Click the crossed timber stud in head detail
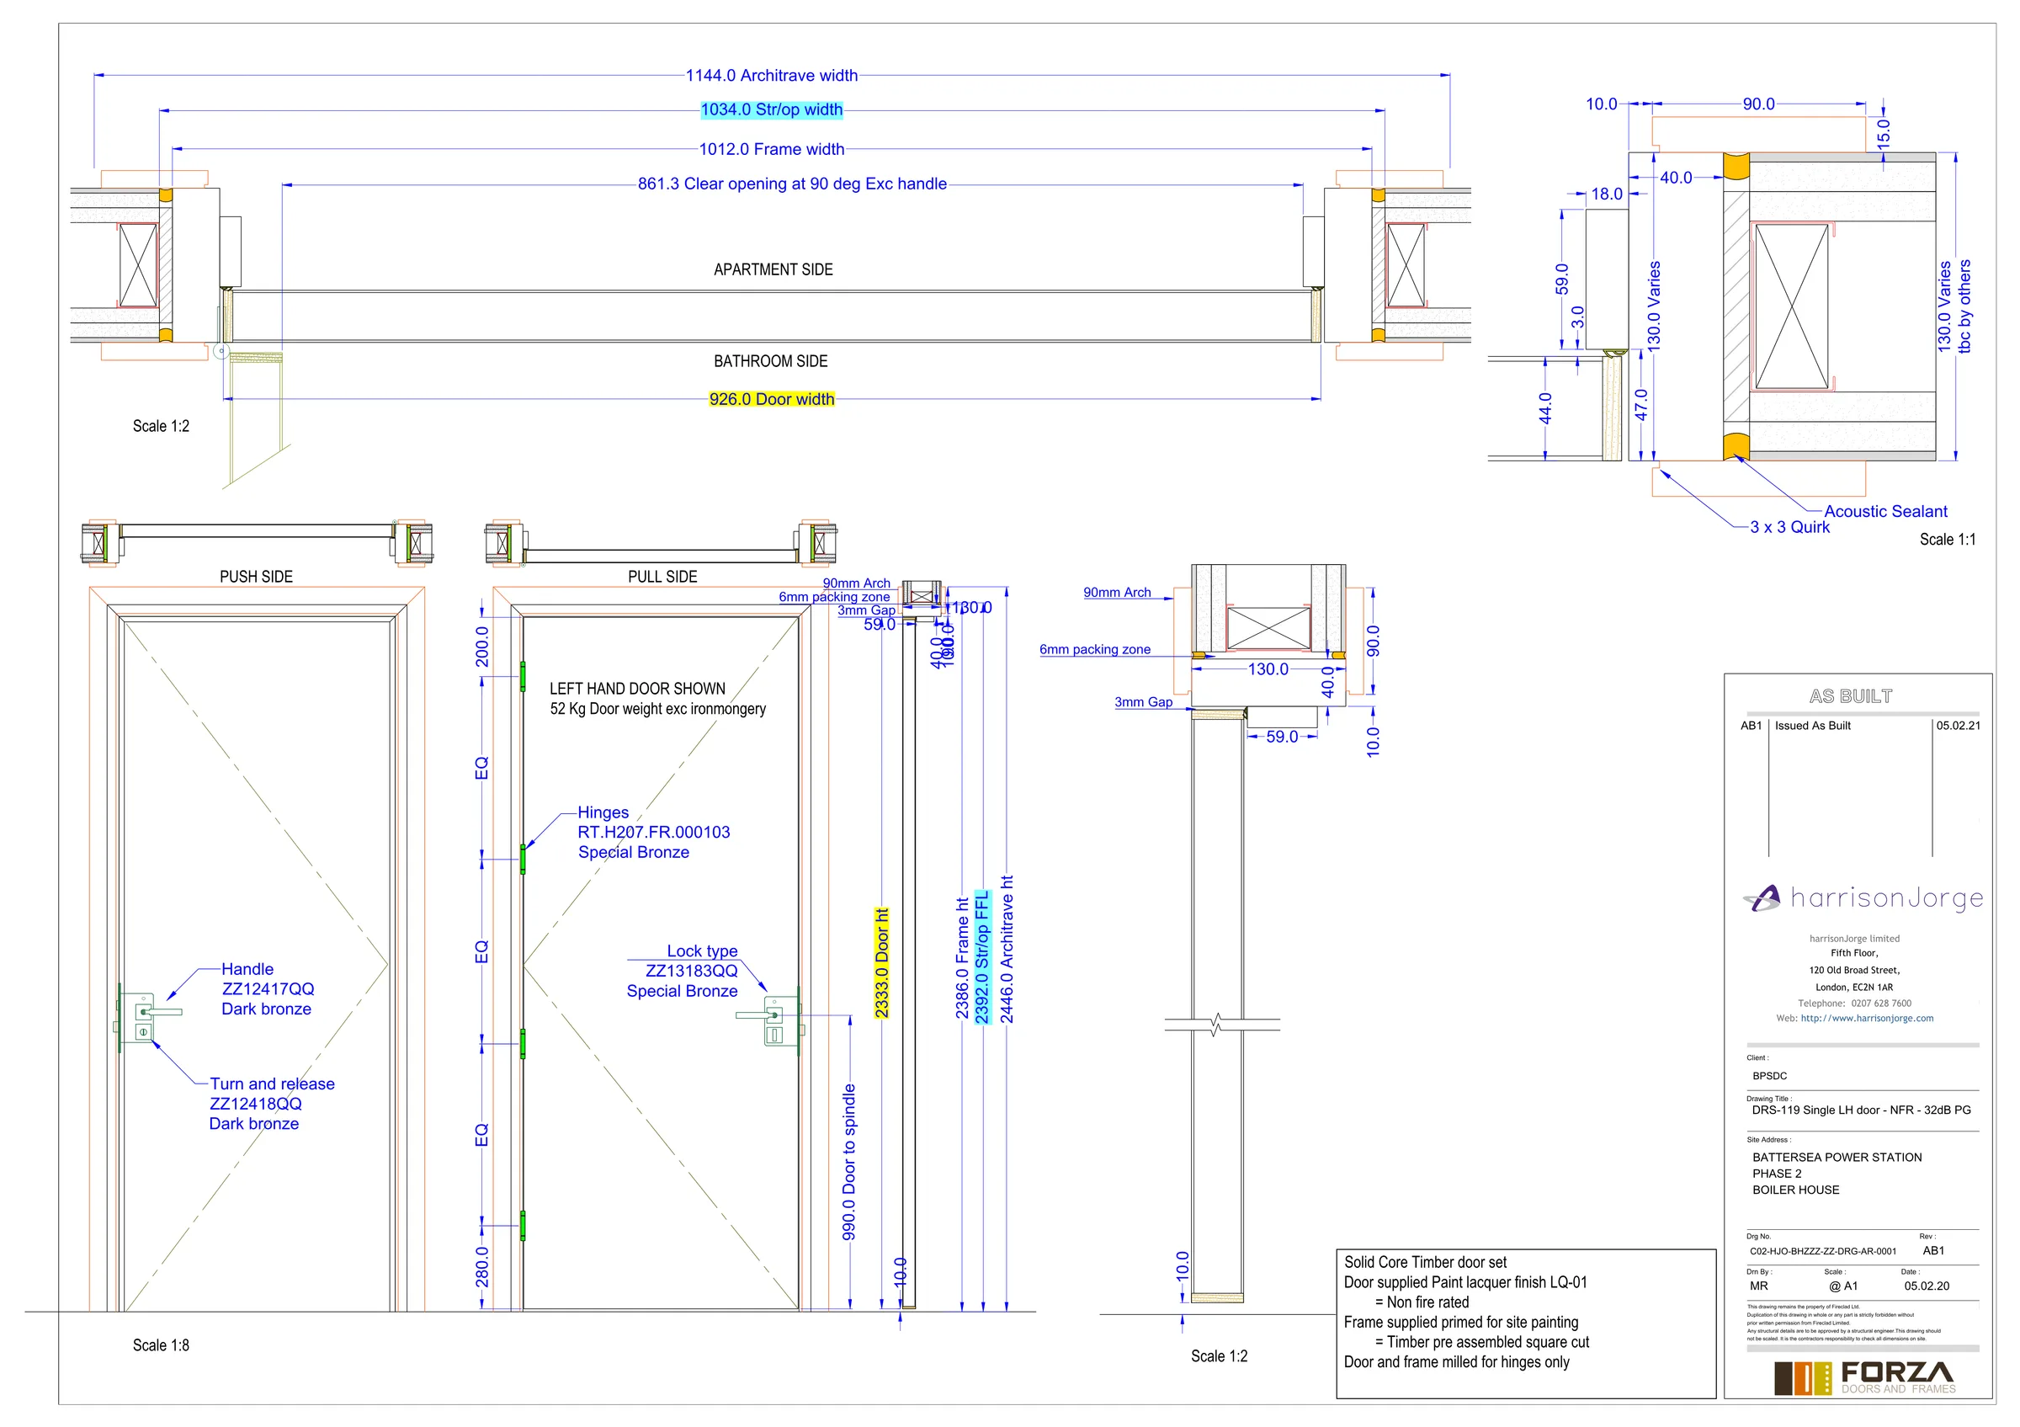The height and width of the screenshot is (1427, 2020). point(1268,629)
